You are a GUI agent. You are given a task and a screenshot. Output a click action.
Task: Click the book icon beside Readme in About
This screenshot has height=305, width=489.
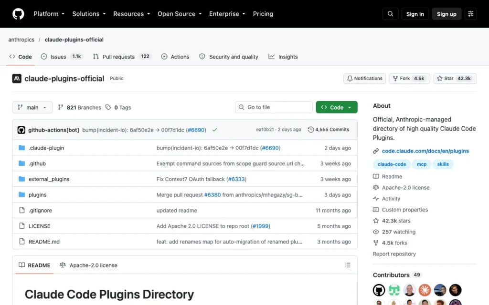tap(376, 176)
